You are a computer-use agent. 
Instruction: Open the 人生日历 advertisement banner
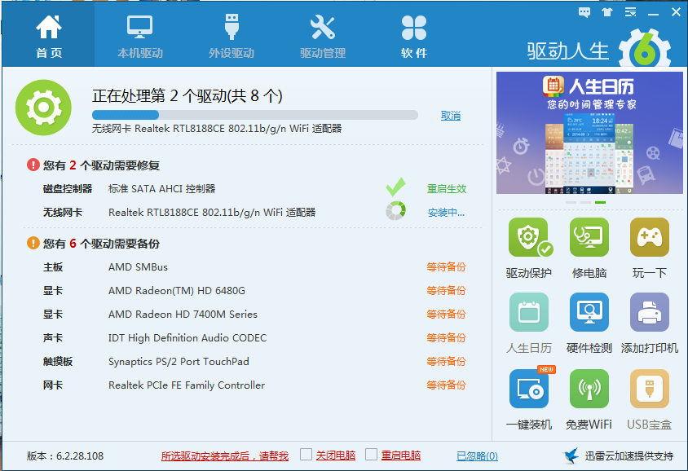589,133
